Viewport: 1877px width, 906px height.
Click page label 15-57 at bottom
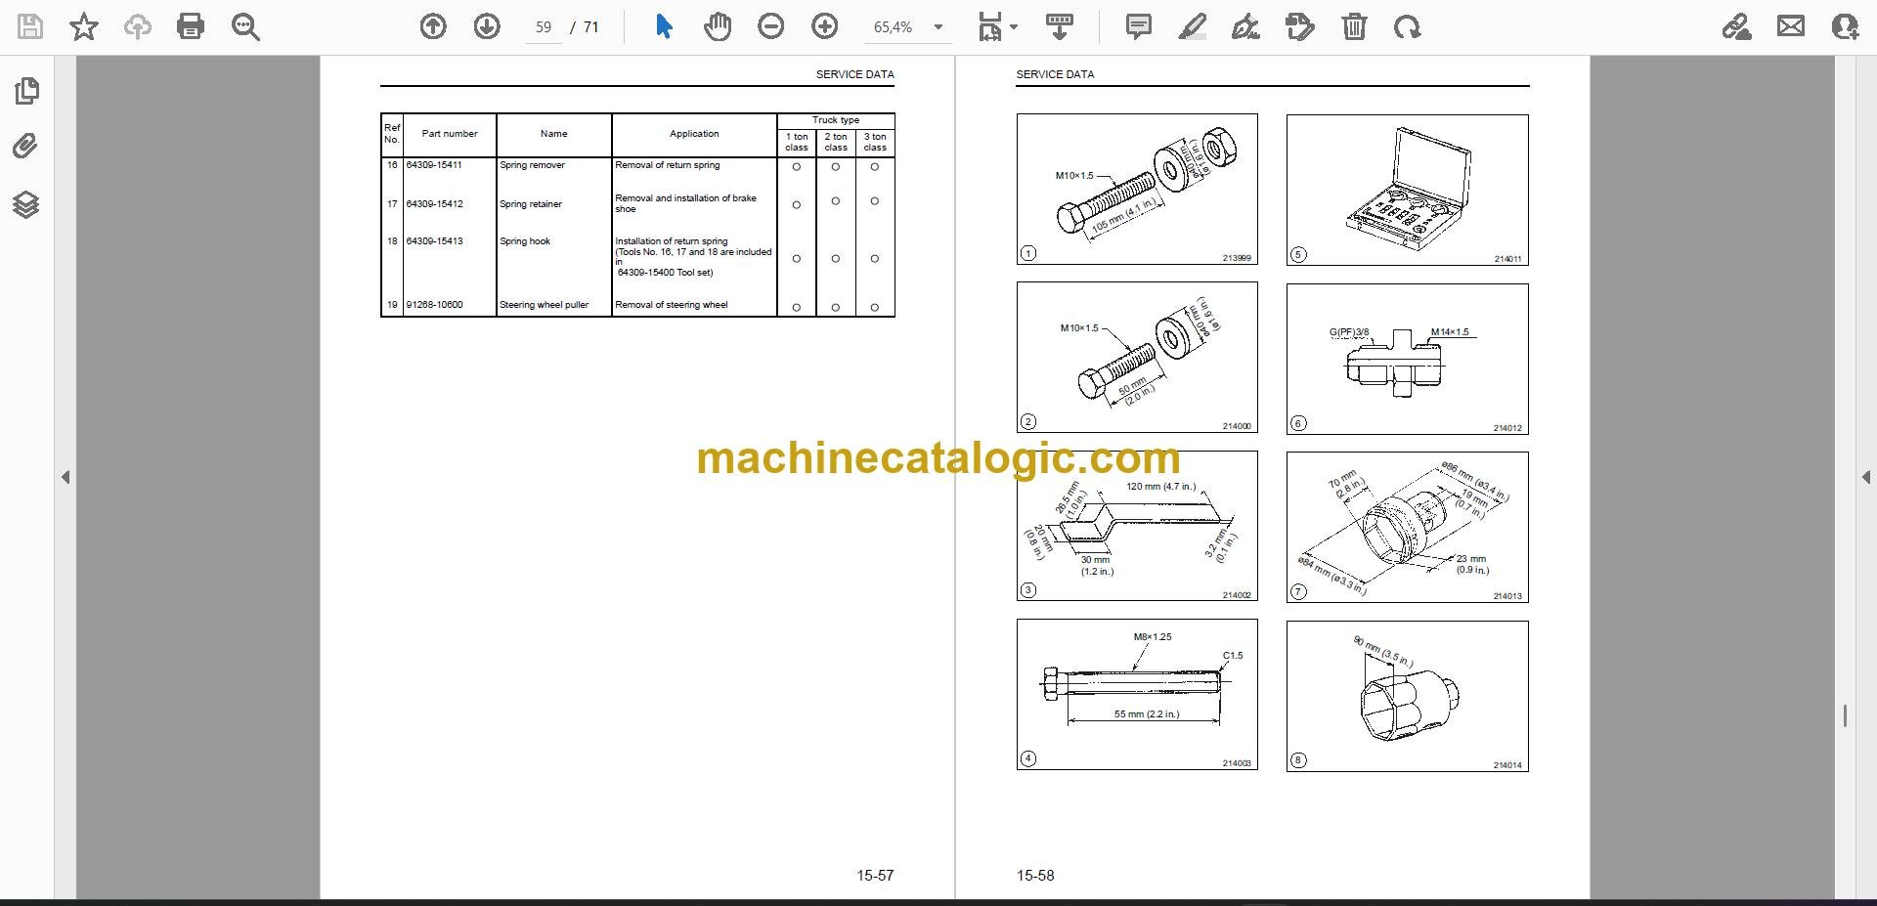click(875, 876)
